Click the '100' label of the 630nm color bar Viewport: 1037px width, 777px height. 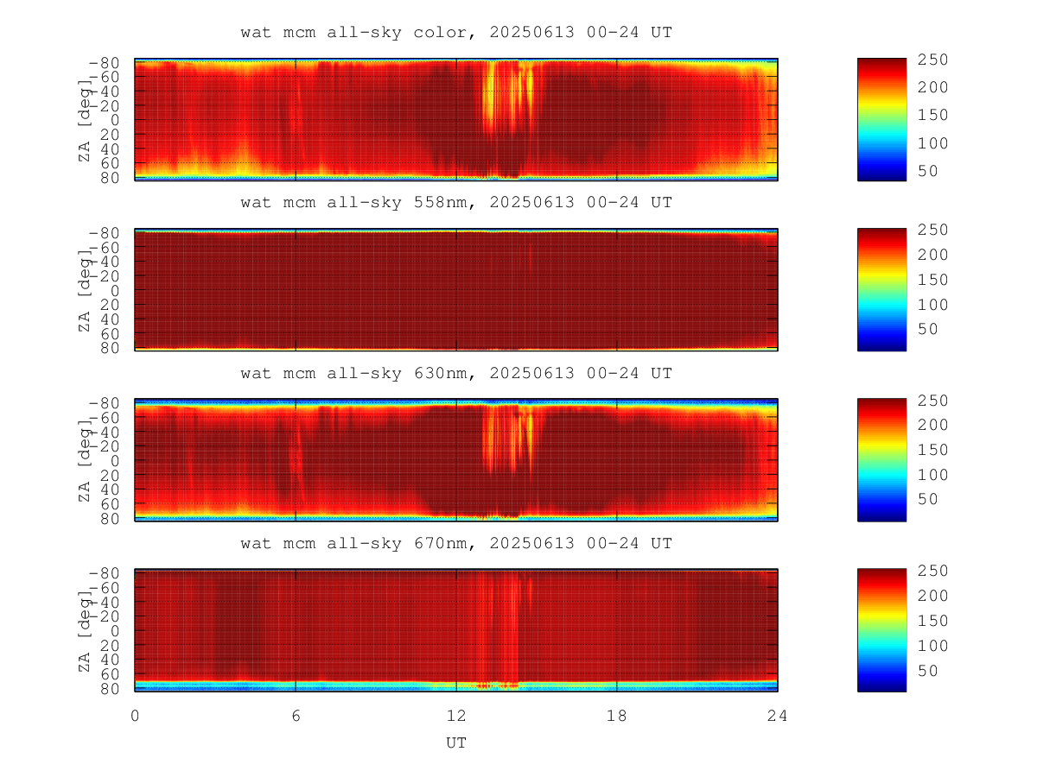[x=934, y=474]
